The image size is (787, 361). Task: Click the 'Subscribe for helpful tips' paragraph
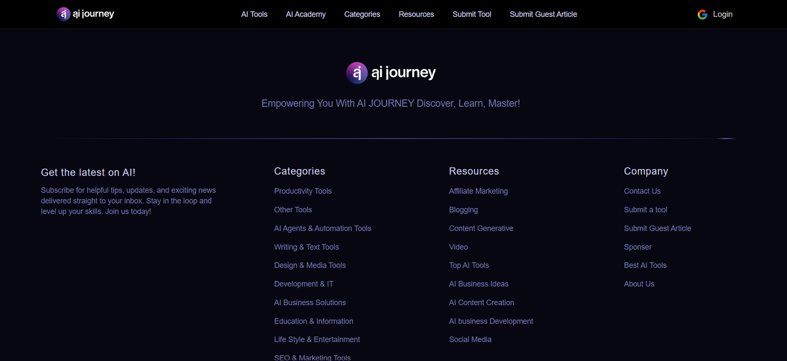coord(128,201)
